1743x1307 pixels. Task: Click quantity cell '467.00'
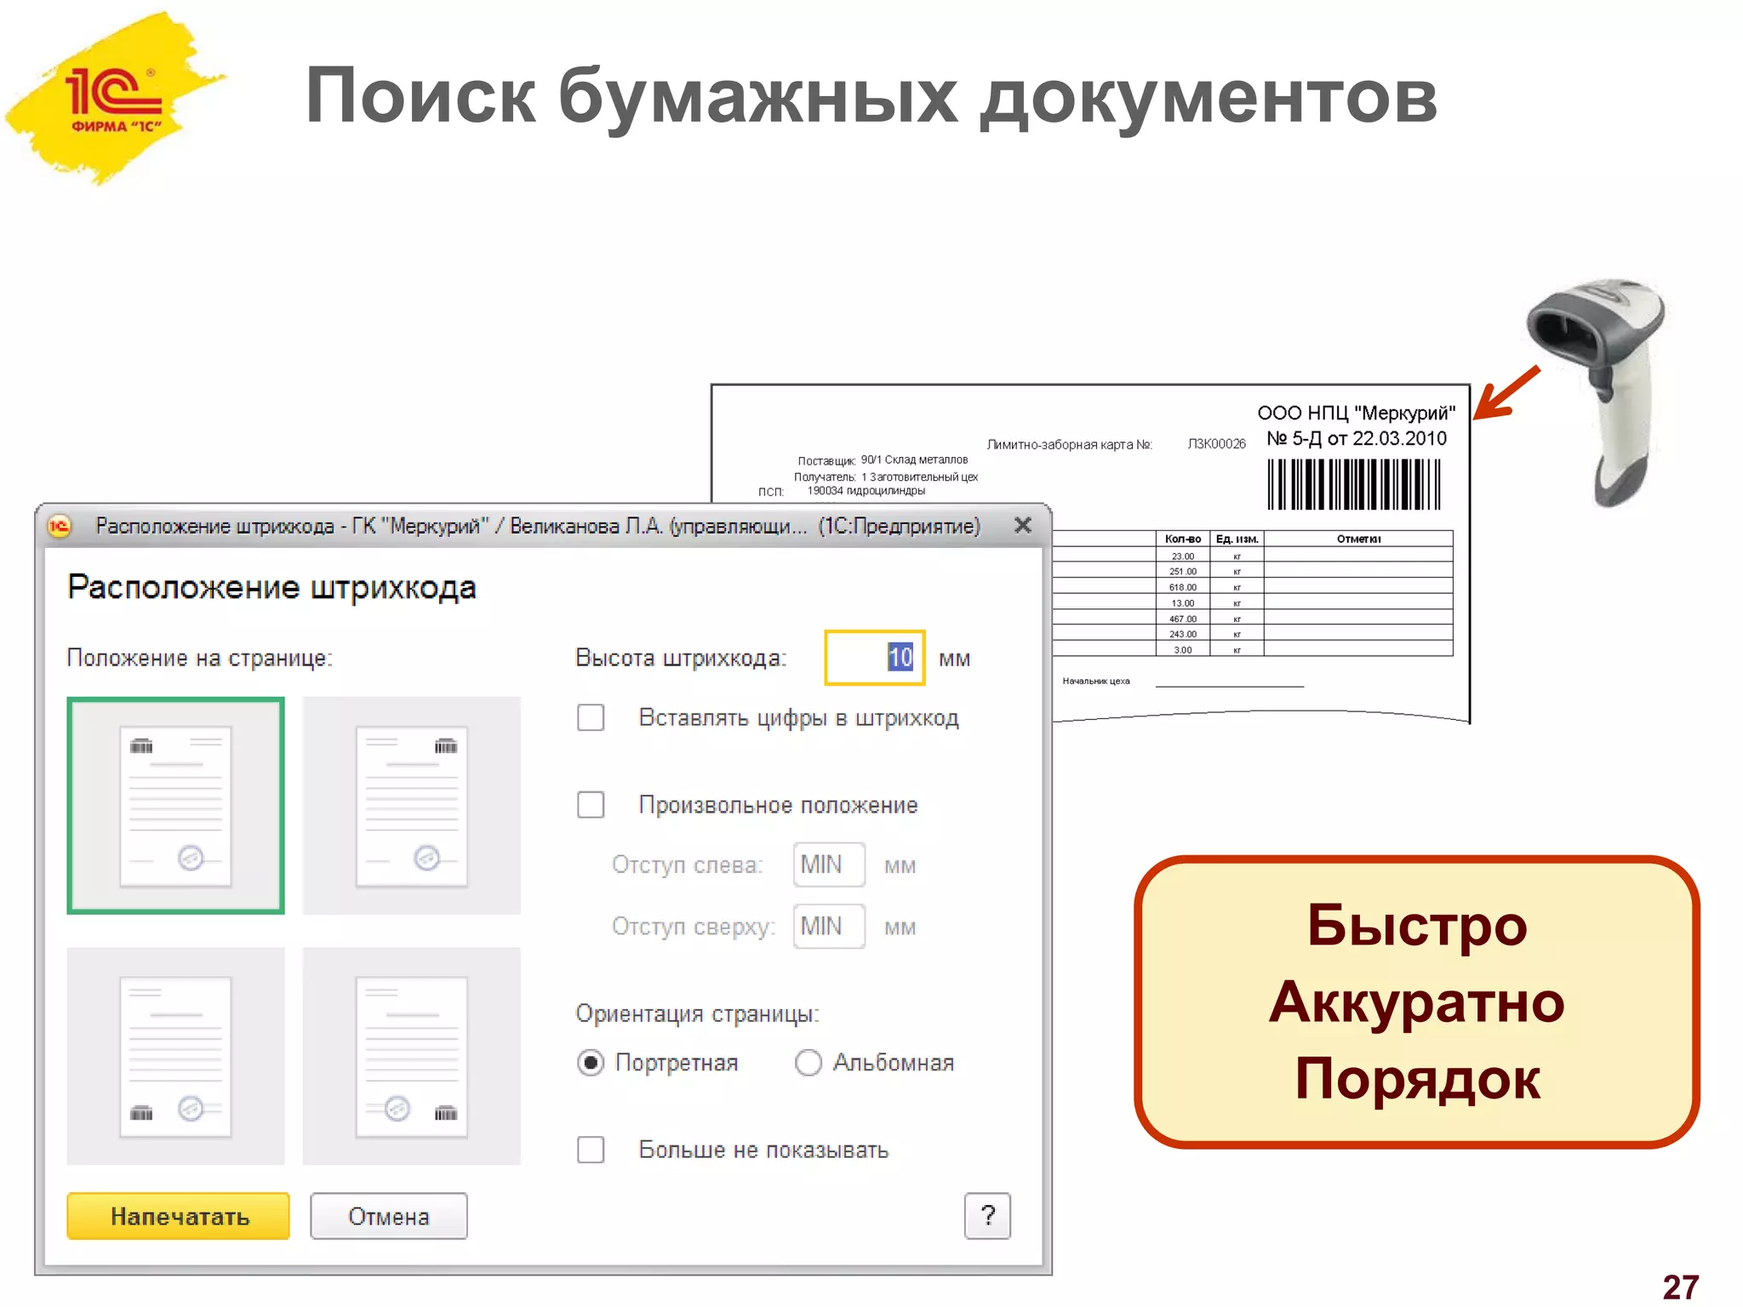[x=1182, y=619]
